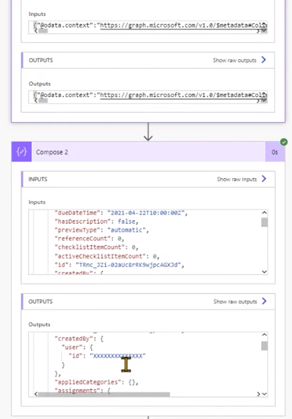Open Show raw inputs chevron in Compose 2
292x419 pixels.
(264, 179)
